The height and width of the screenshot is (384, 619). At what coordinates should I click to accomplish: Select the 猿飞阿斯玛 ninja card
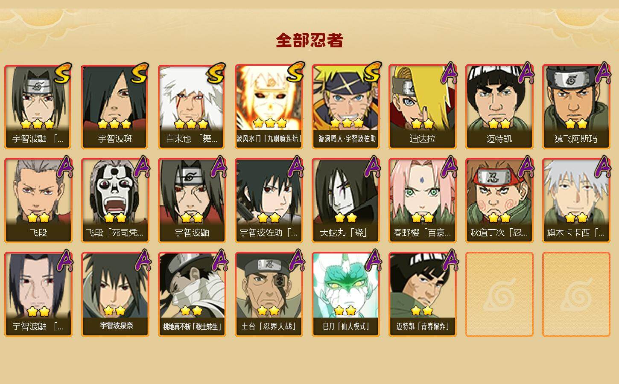pyautogui.click(x=576, y=107)
